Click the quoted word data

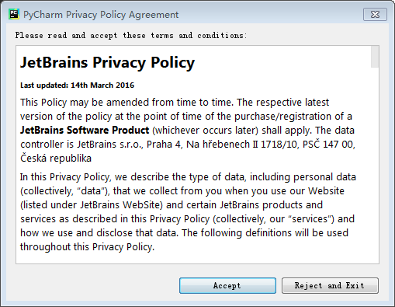pos(91,191)
